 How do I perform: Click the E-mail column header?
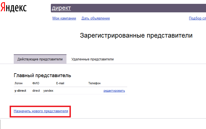(60, 83)
